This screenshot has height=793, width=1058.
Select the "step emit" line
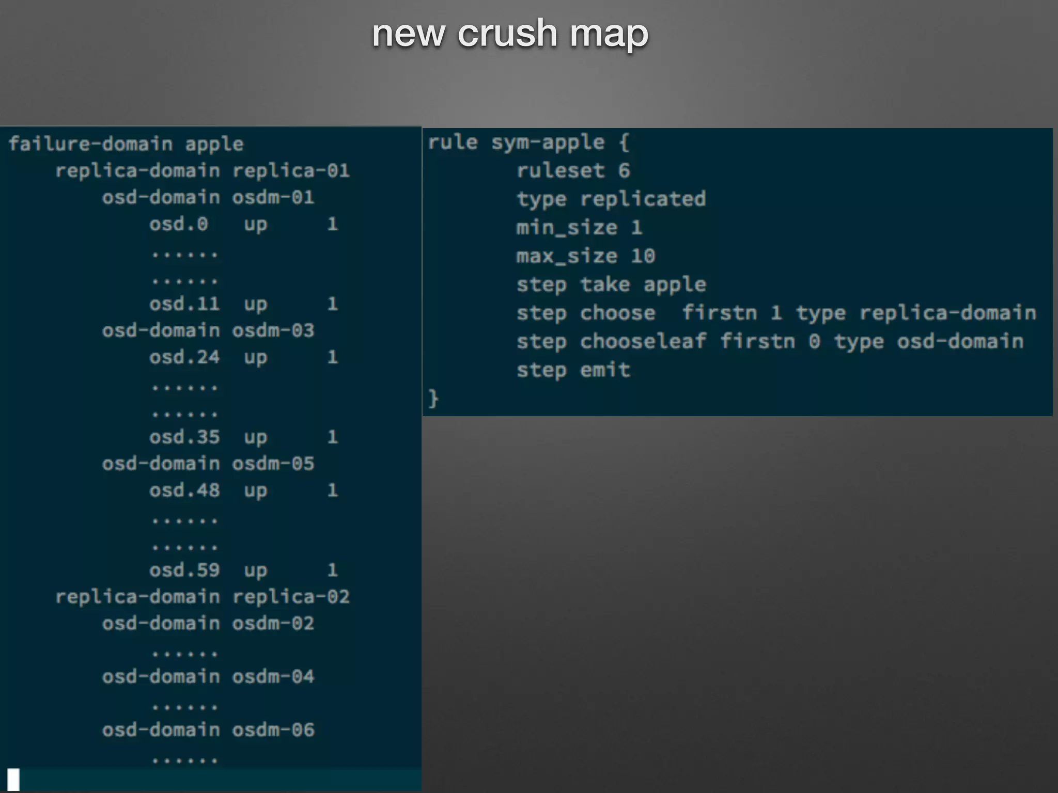click(573, 370)
